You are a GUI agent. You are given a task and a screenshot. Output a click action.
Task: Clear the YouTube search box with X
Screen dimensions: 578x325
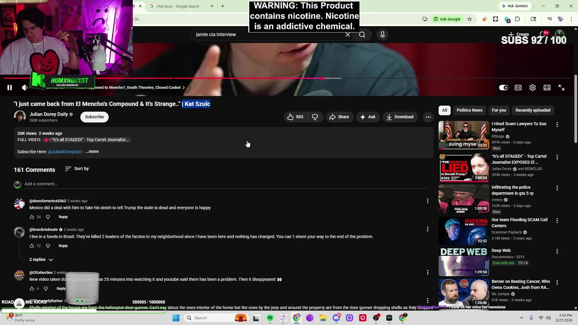pyautogui.click(x=348, y=34)
